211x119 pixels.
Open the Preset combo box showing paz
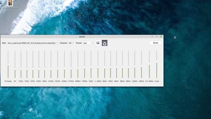[88, 43]
